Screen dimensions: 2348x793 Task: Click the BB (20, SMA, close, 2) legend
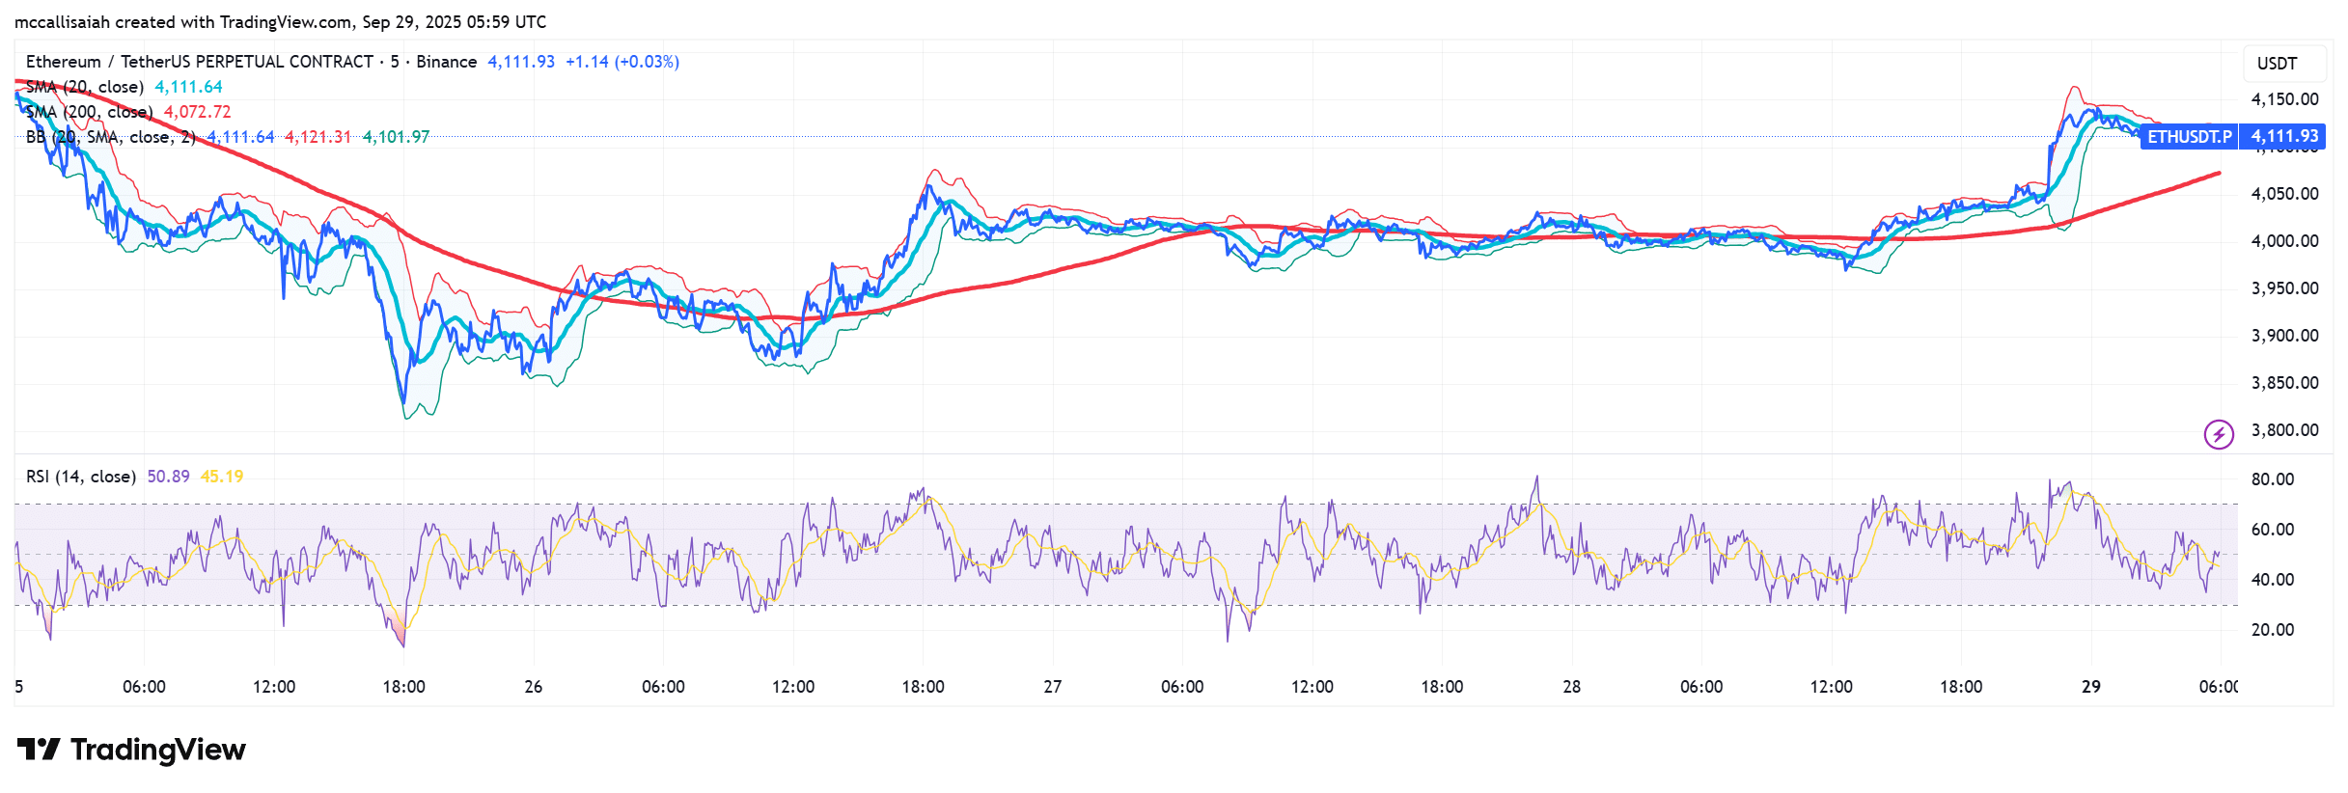coord(111,137)
